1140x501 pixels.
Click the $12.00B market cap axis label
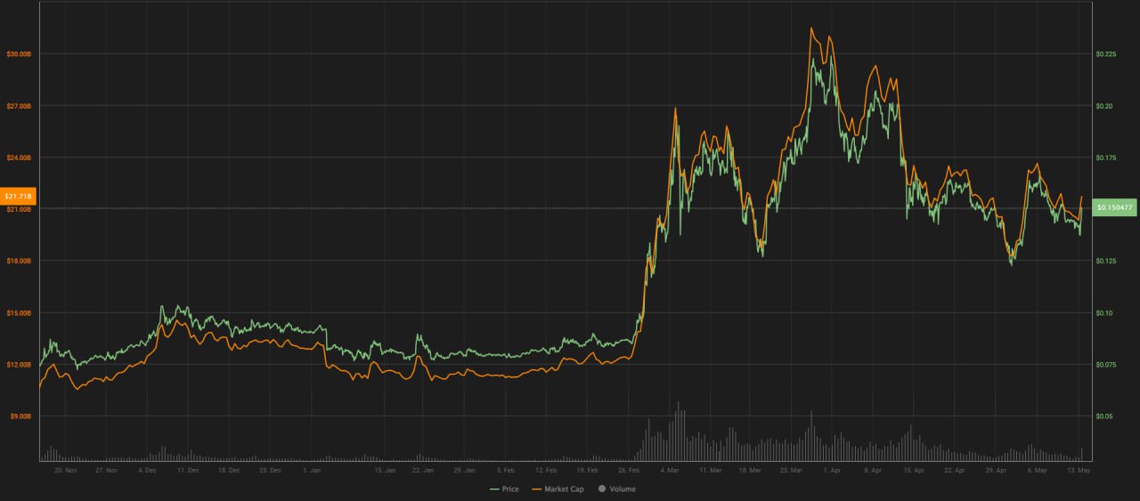[19, 365]
